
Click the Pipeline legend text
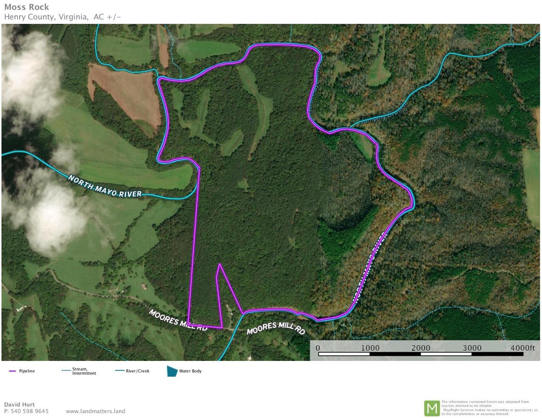(x=27, y=371)
